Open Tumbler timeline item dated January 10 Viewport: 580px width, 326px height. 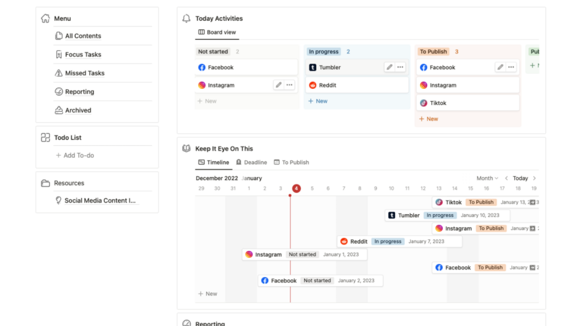[x=447, y=215]
